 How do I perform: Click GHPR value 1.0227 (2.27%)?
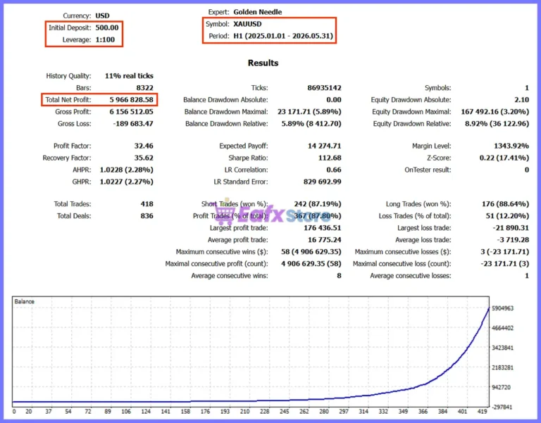click(x=126, y=182)
